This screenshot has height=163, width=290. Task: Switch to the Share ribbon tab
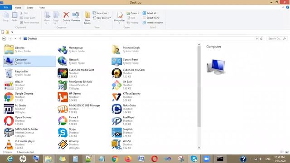pyautogui.click(x=30, y=8)
